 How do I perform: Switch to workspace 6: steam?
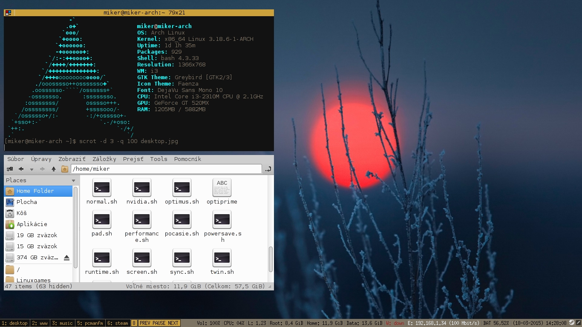point(118,323)
